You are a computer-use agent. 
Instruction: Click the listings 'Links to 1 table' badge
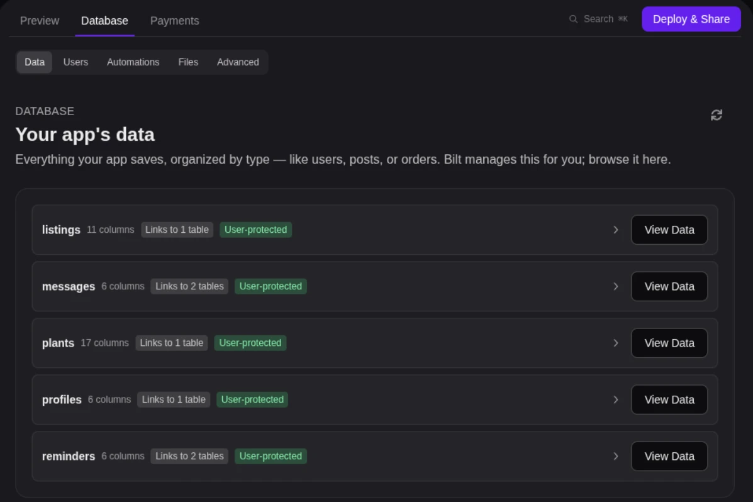pos(177,230)
